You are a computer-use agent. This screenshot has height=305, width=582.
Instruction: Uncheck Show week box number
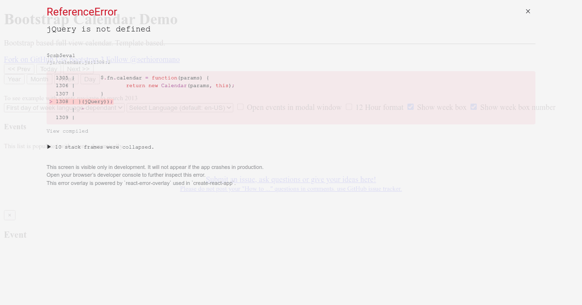(x=473, y=107)
